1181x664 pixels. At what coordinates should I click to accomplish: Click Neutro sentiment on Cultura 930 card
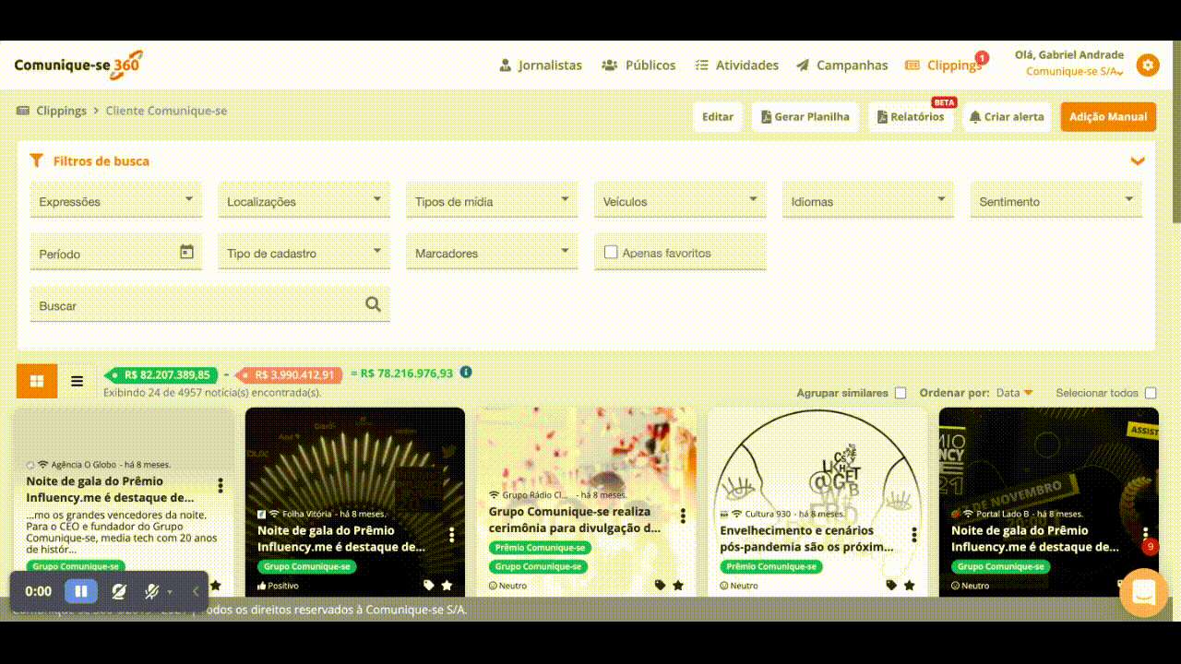click(739, 586)
